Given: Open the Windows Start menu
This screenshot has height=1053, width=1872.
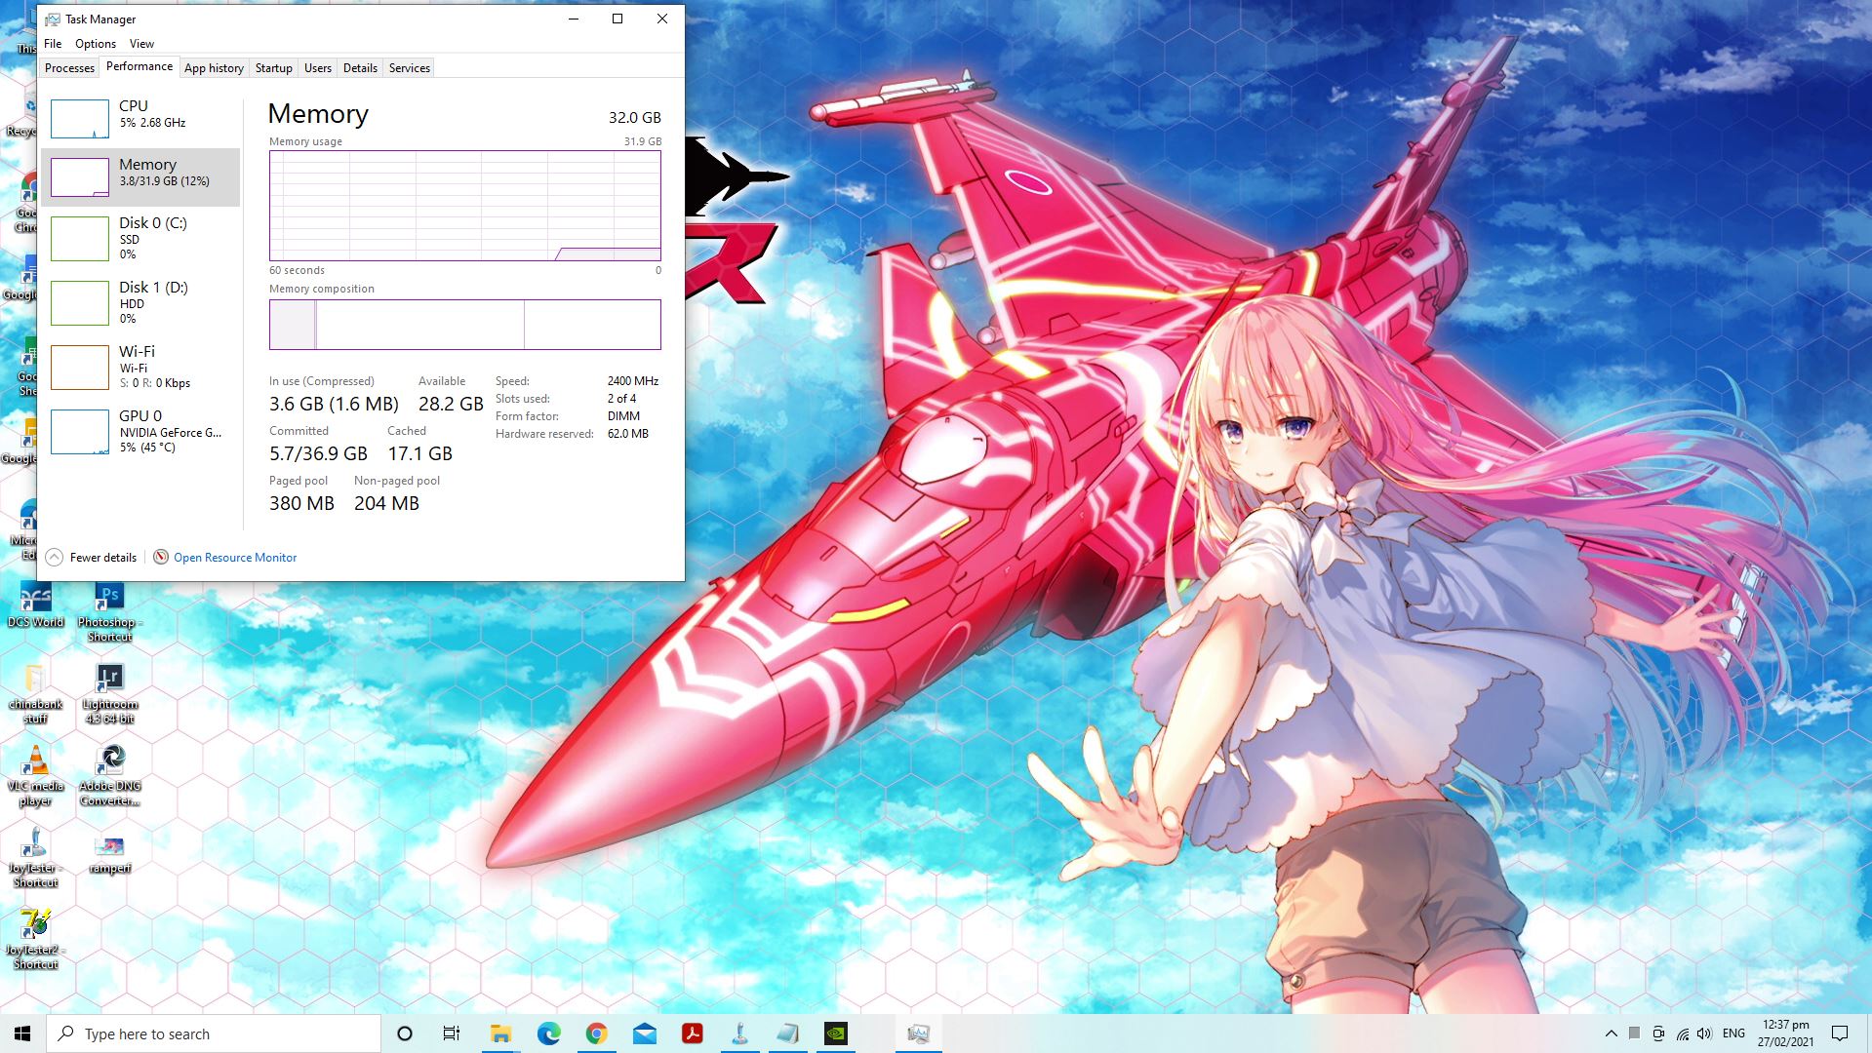Looking at the screenshot, I should [22, 1033].
